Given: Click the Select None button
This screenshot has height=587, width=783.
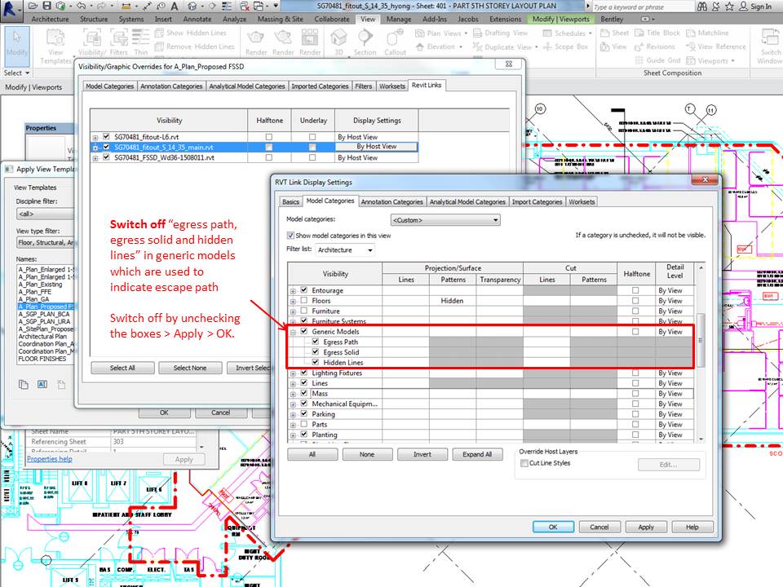Looking at the screenshot, I should [190, 368].
